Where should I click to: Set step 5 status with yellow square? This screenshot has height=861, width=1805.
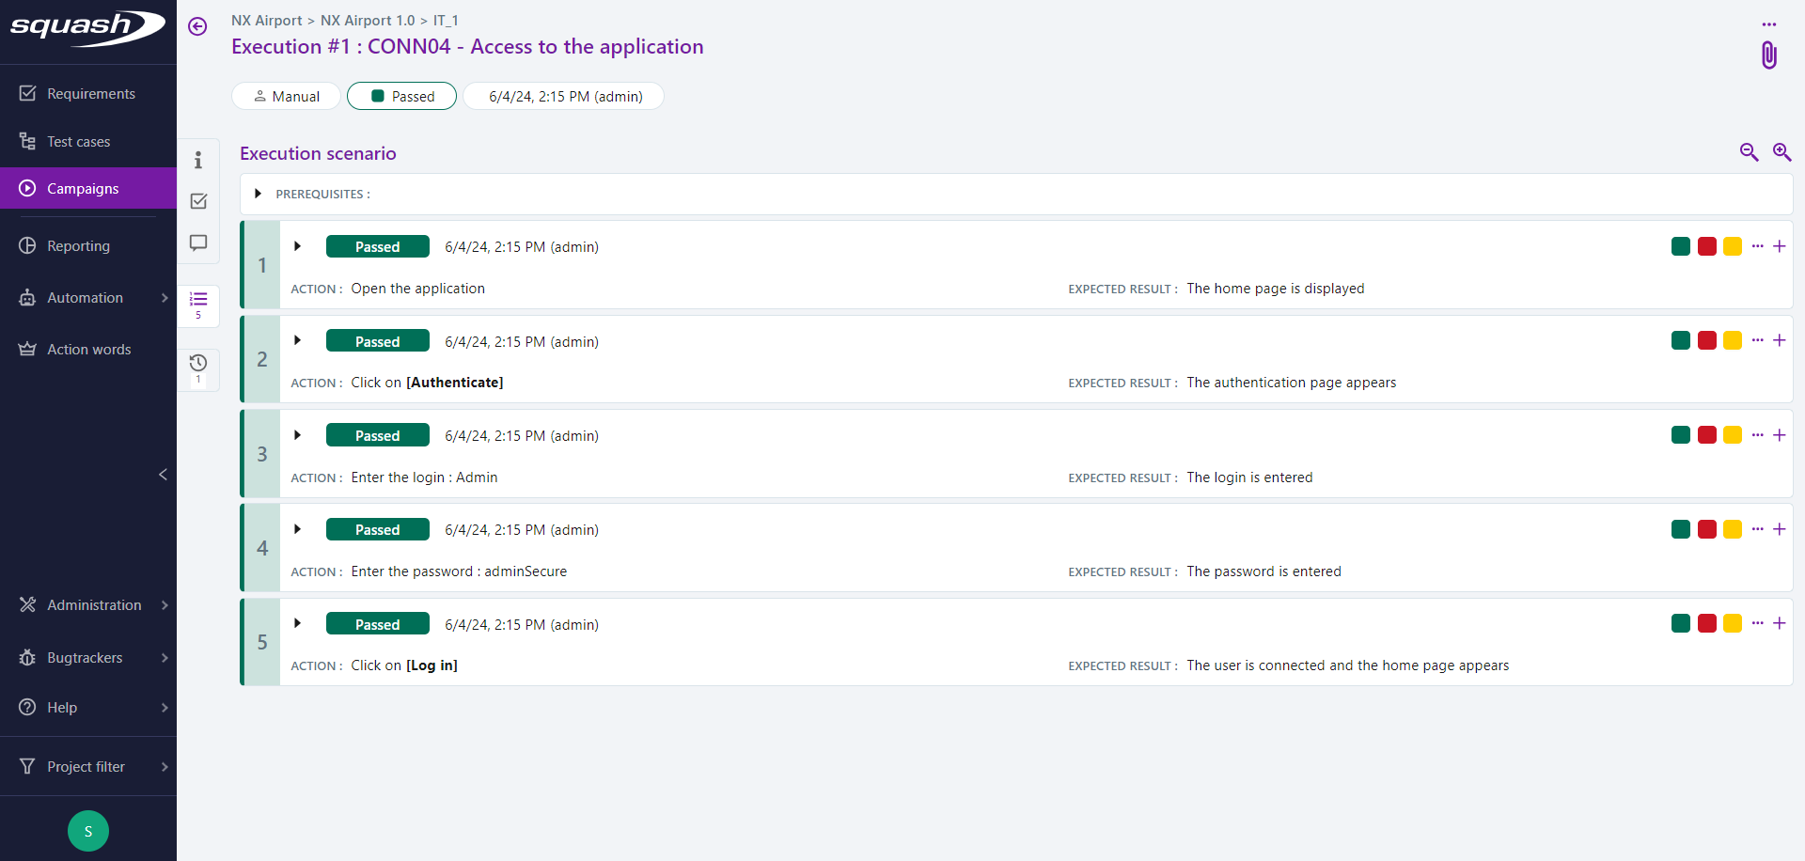click(1733, 623)
